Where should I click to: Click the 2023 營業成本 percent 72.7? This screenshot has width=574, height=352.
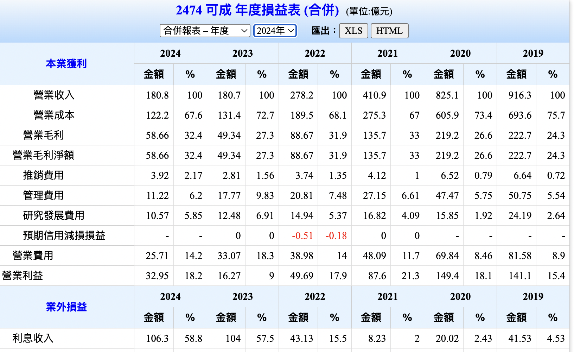pos(265,115)
